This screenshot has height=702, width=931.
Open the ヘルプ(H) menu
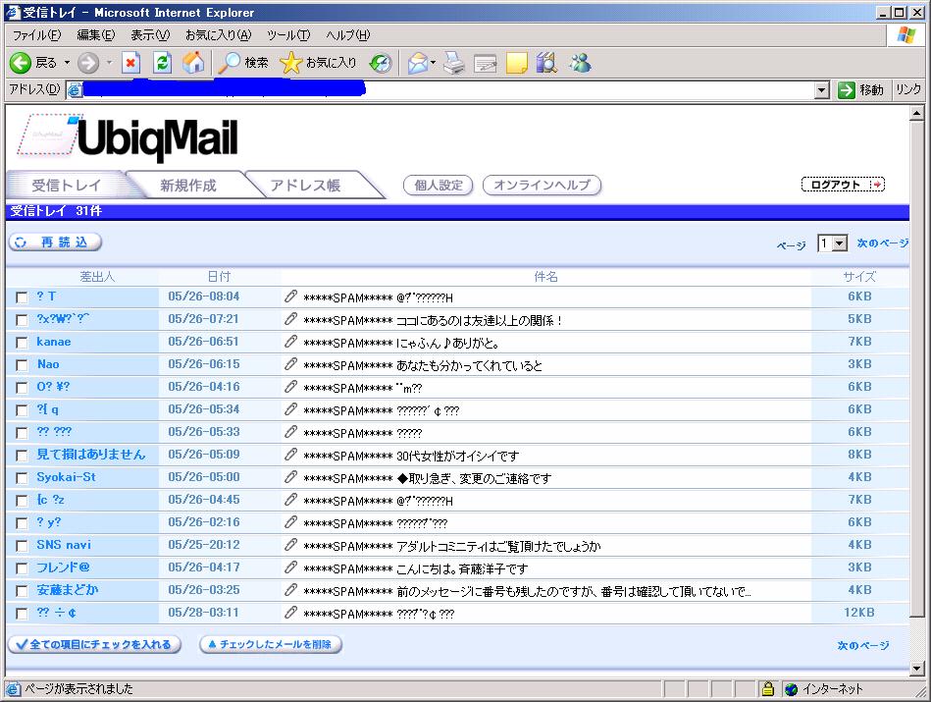pyautogui.click(x=348, y=35)
